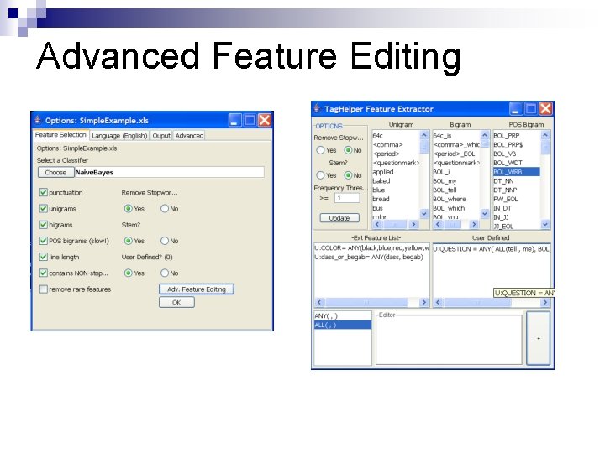Select ALL( , ) operator
Image resolution: width=605 pixels, height=453 pixels.
coord(343,325)
